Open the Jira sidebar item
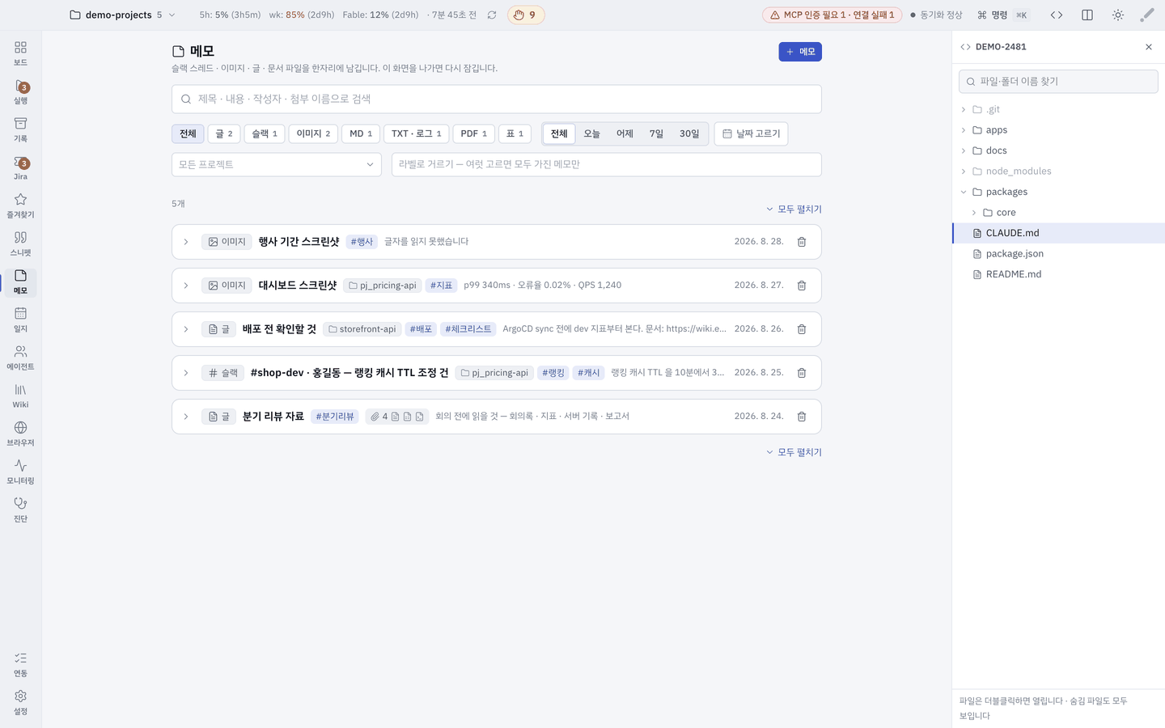Viewport: 1165px width, 728px height. (20, 168)
